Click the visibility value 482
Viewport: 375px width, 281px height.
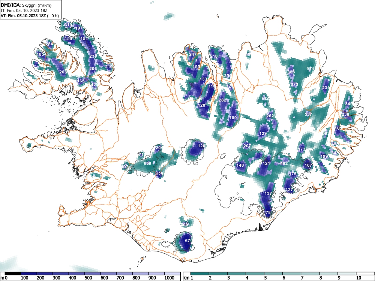284,163
